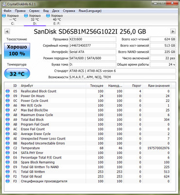Click the transfer mode field SATA/600 | SATA/600
Viewport: 180px width, 195px height.
[x=92, y=58]
